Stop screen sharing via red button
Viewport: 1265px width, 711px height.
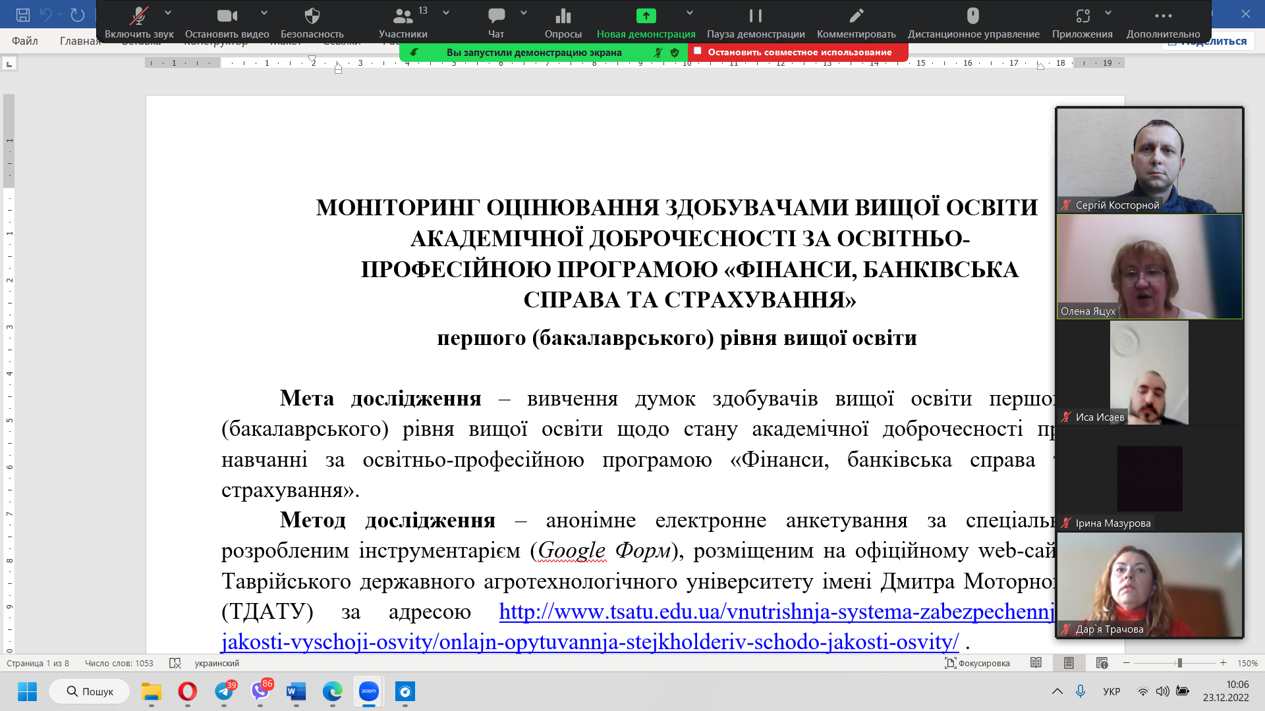pyautogui.click(x=799, y=52)
